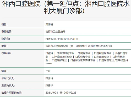
Task: Select the 牙体牙髓病专业 entry
Action: pyautogui.click(x=65, y=53)
